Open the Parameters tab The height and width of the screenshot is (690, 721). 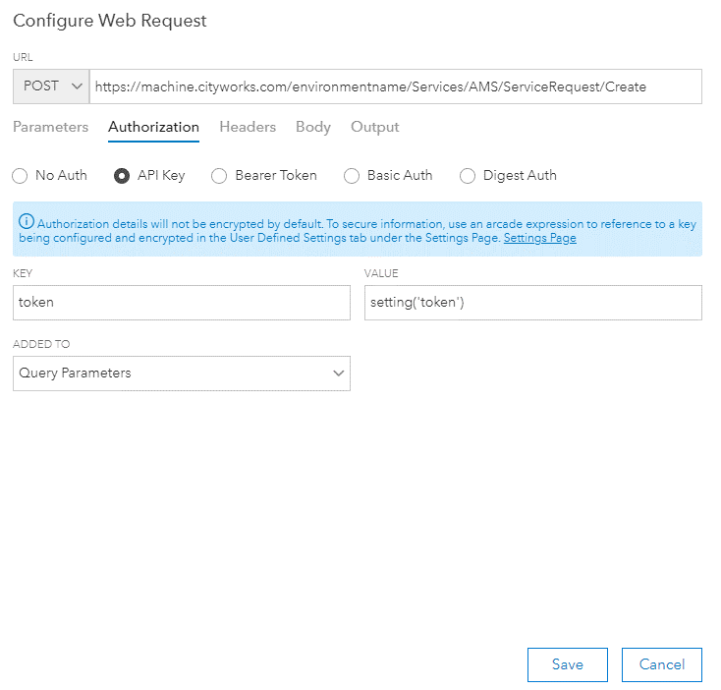50,127
